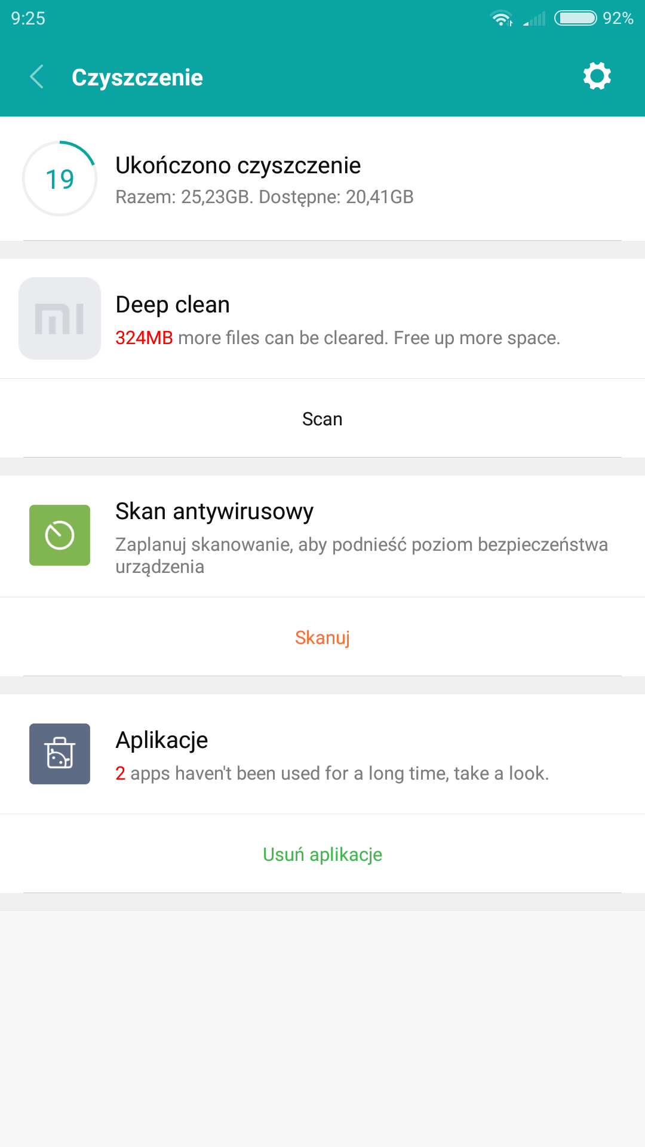Tap the Mi logo Deep clean icon
Image resolution: width=645 pixels, height=1147 pixels.
tap(60, 318)
